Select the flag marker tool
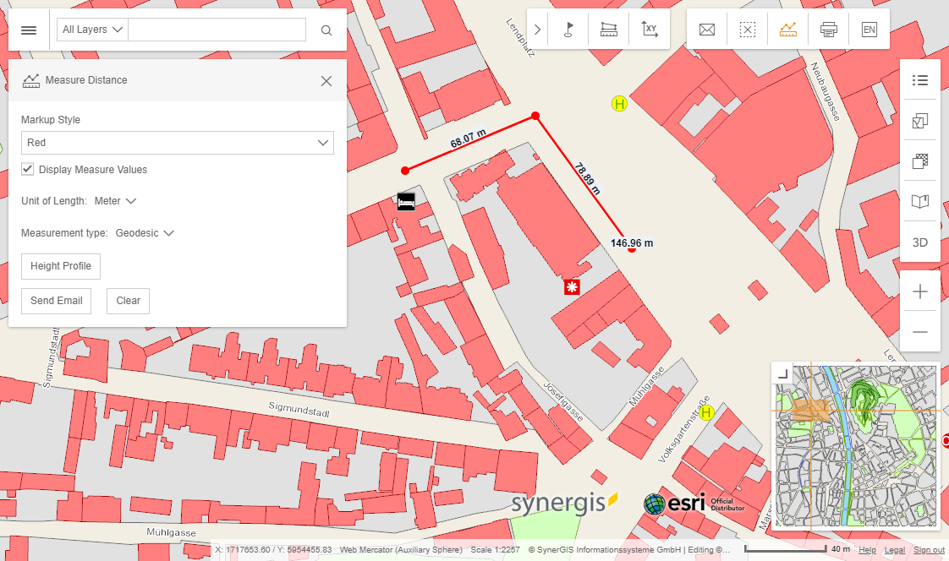Screen dimensions: 949x561 click(x=568, y=30)
